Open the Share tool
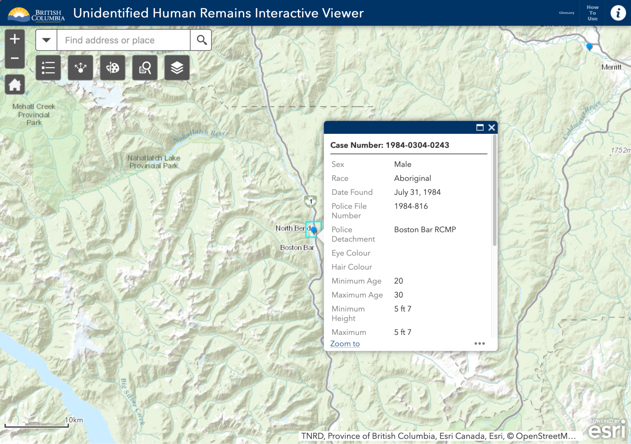 [80, 68]
